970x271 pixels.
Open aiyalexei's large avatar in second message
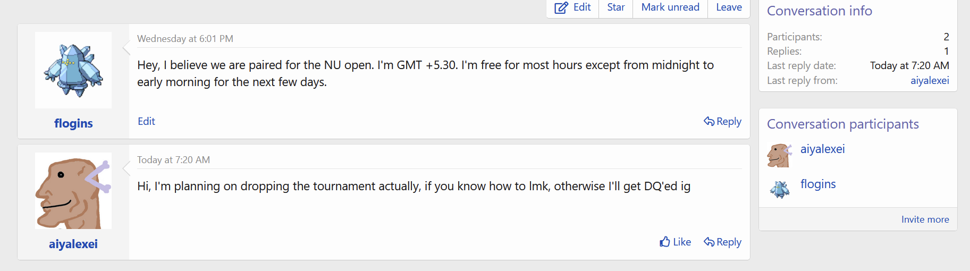point(73,191)
